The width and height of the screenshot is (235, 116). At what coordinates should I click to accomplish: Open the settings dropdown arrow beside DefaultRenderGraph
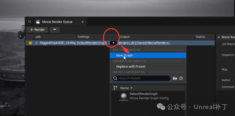[113, 43]
